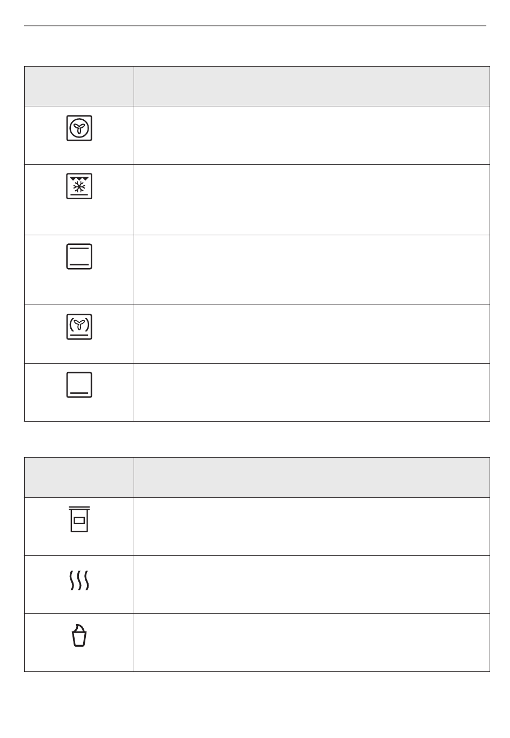The width and height of the screenshot is (510, 738).
Task: Click the blank cell beside fan with bottom heat
Action: point(312,334)
